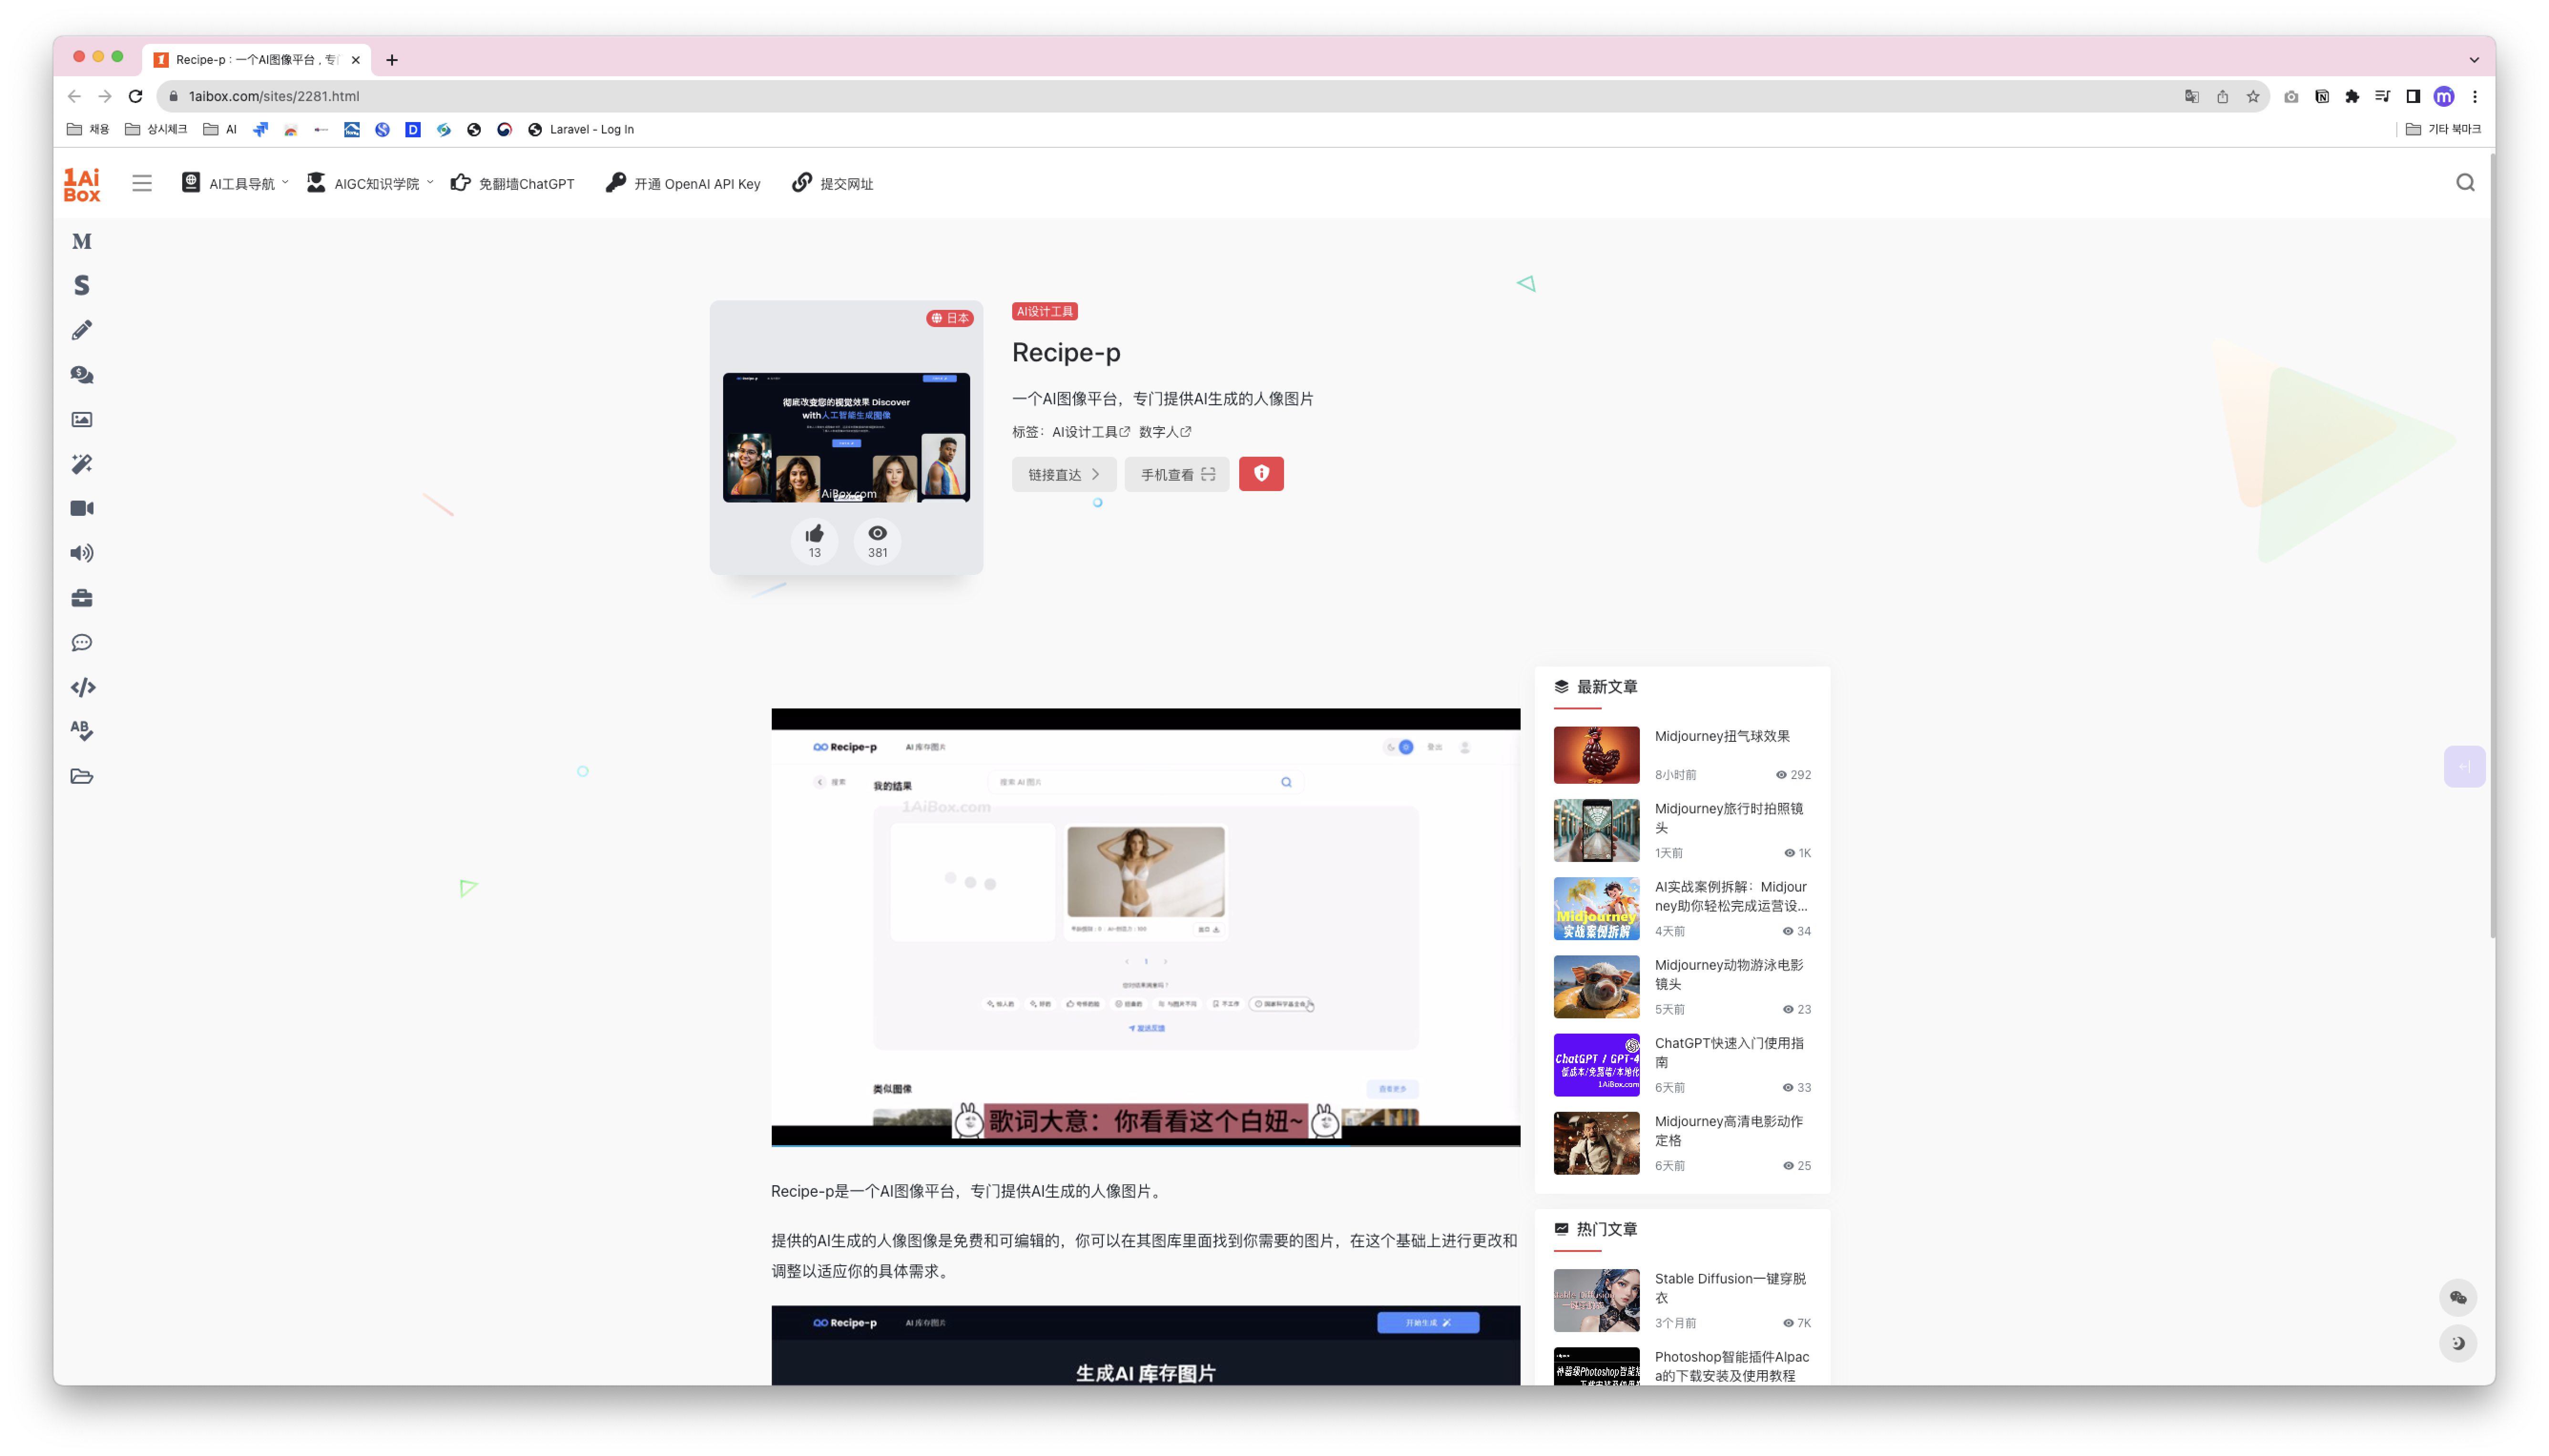2549x1456 pixels.
Task: Open the chat bubbles sidebar category
Action: pos(82,375)
